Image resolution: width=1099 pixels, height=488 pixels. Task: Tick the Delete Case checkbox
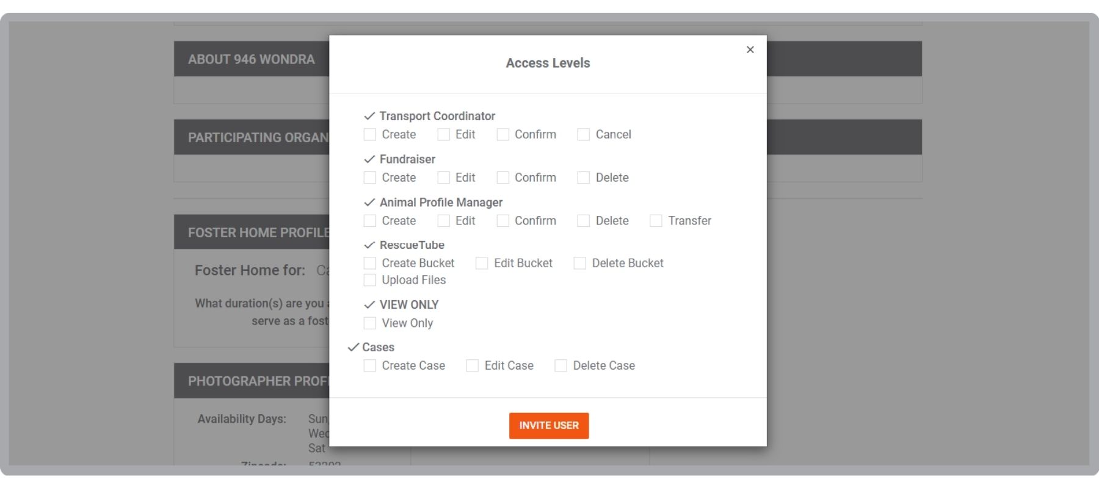tap(560, 365)
